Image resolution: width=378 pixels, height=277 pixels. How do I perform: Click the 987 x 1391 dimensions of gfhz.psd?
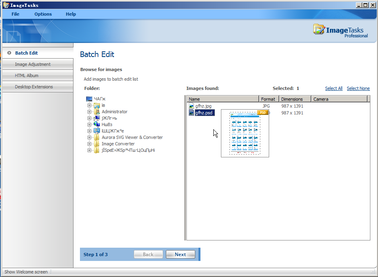292,113
